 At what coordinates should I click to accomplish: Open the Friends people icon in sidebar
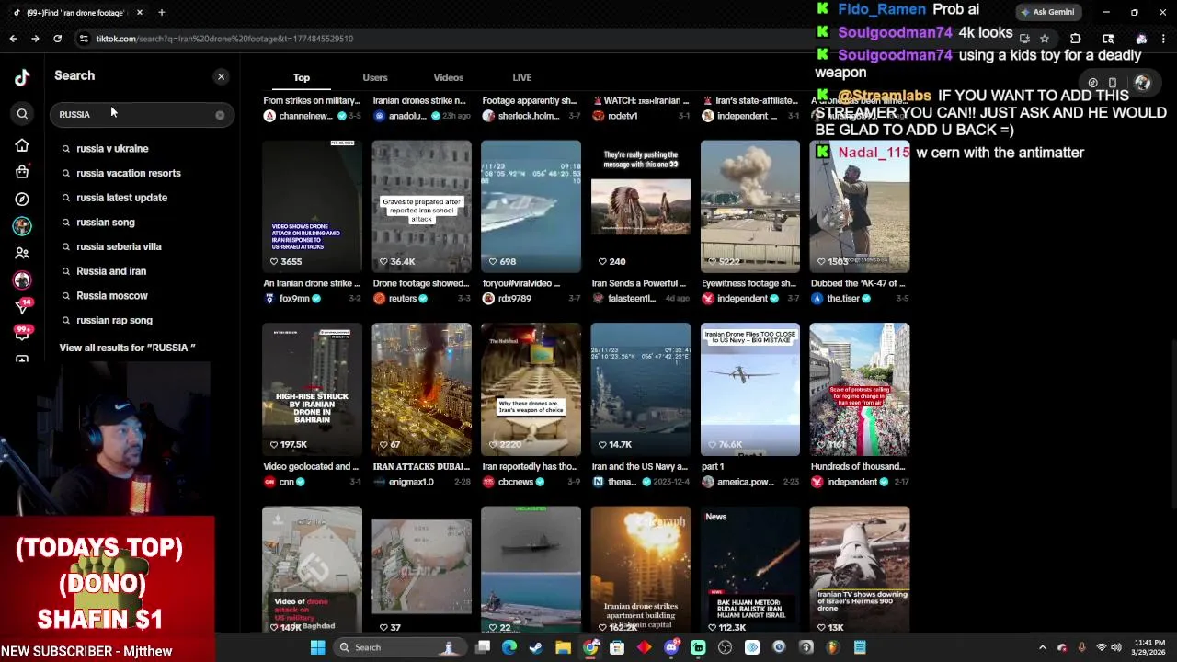coord(22,253)
